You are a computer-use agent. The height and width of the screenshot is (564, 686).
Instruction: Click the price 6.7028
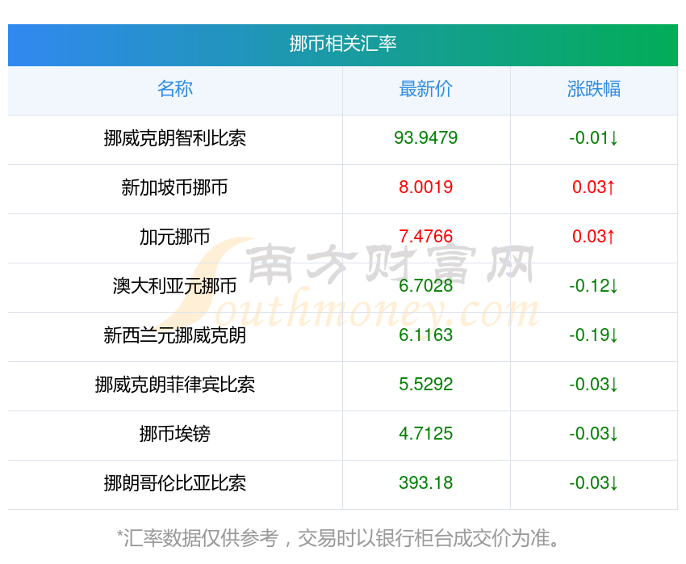(425, 286)
